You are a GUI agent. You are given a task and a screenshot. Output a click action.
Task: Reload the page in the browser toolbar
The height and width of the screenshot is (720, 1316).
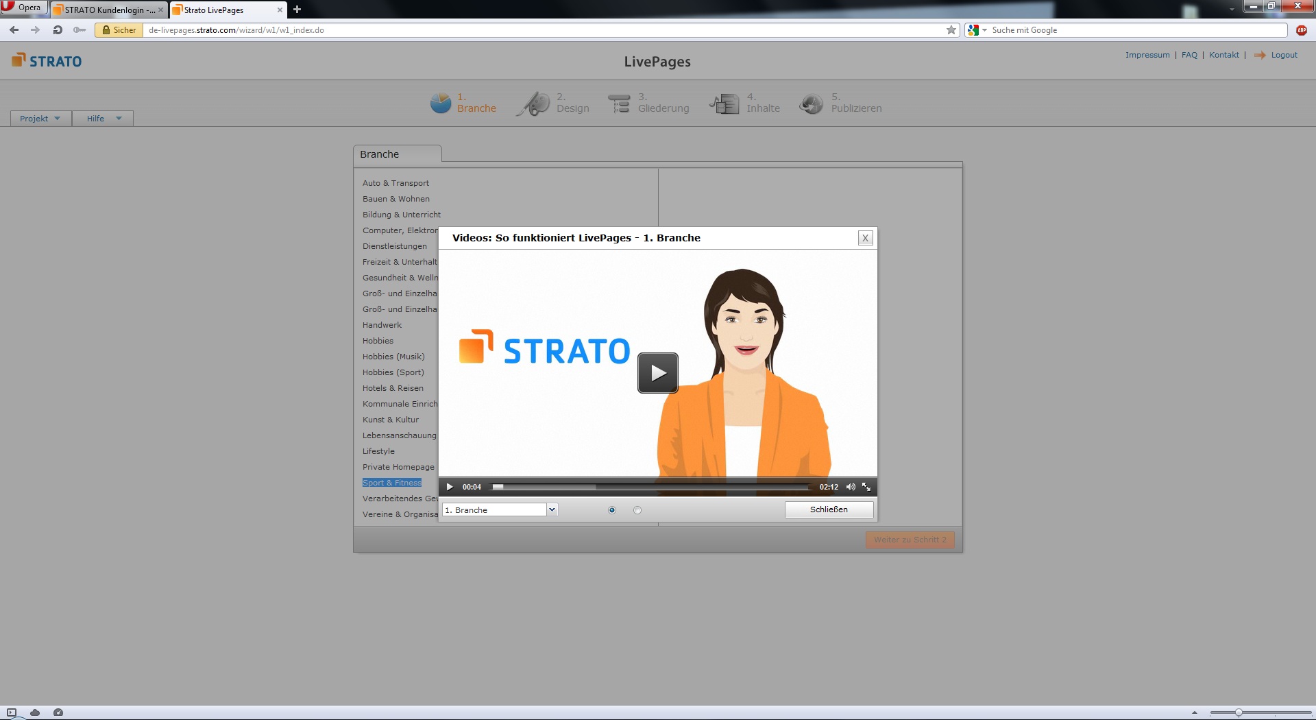(x=58, y=30)
